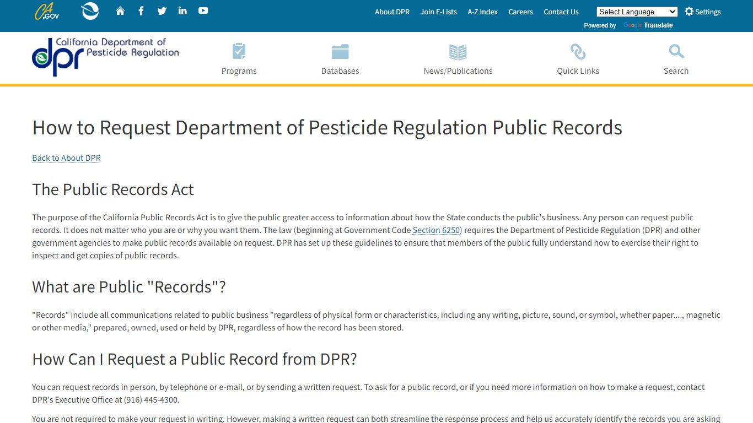Click How Can I Request heading

point(195,359)
